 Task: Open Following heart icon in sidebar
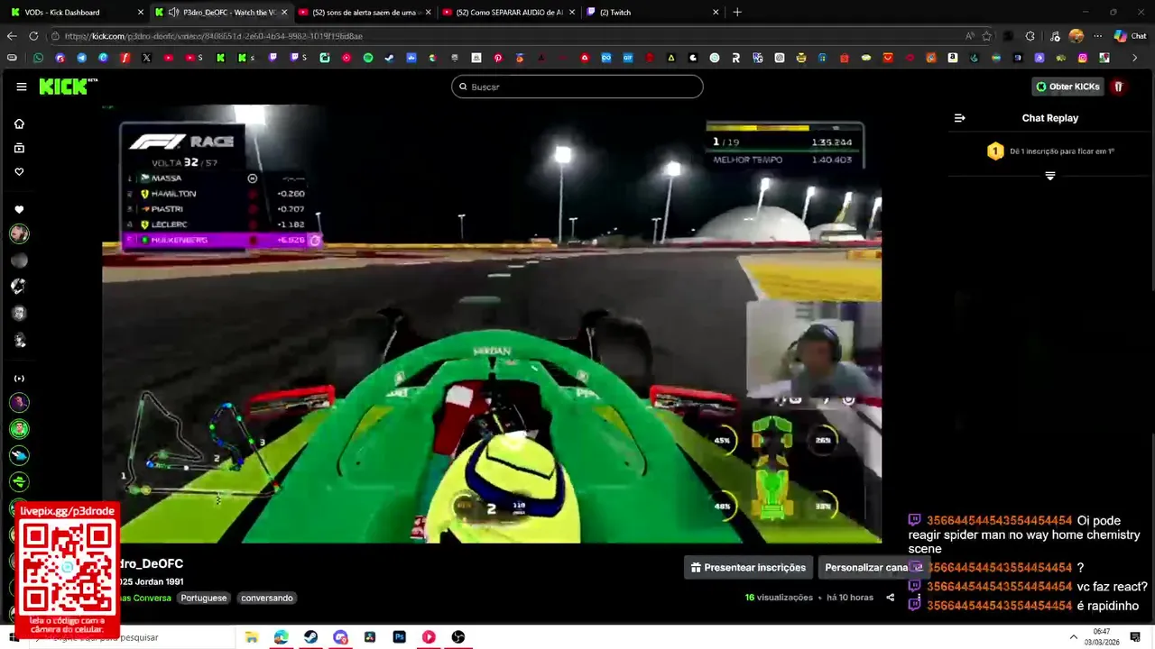[19, 172]
